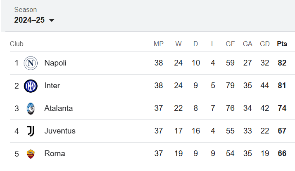
Task: Open the Napoli team link
Action: pyautogui.click(x=55, y=63)
